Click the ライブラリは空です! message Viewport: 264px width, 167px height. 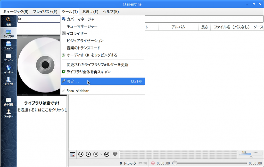(42, 103)
